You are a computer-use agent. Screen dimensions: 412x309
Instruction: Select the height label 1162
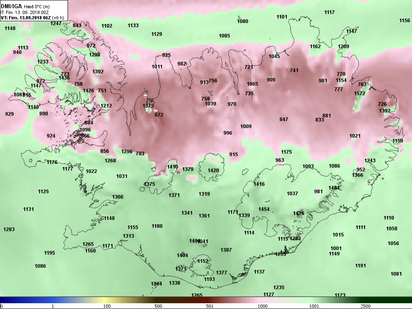pyautogui.click(x=315, y=46)
